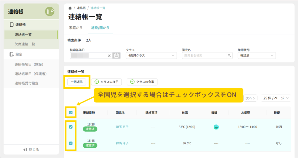Open the 確認状態 dropdown showing 確認済
Screen dimensions: 298x158
(256, 55)
